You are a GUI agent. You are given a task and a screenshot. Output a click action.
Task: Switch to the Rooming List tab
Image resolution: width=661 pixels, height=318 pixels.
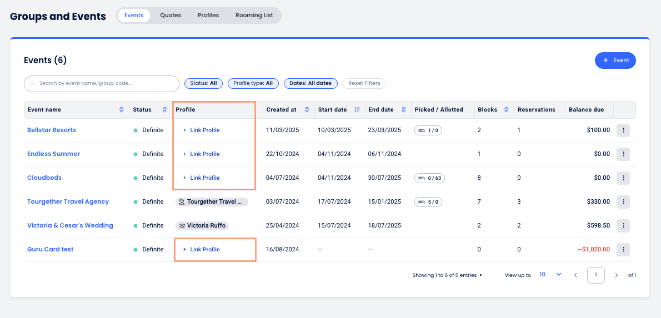click(254, 16)
